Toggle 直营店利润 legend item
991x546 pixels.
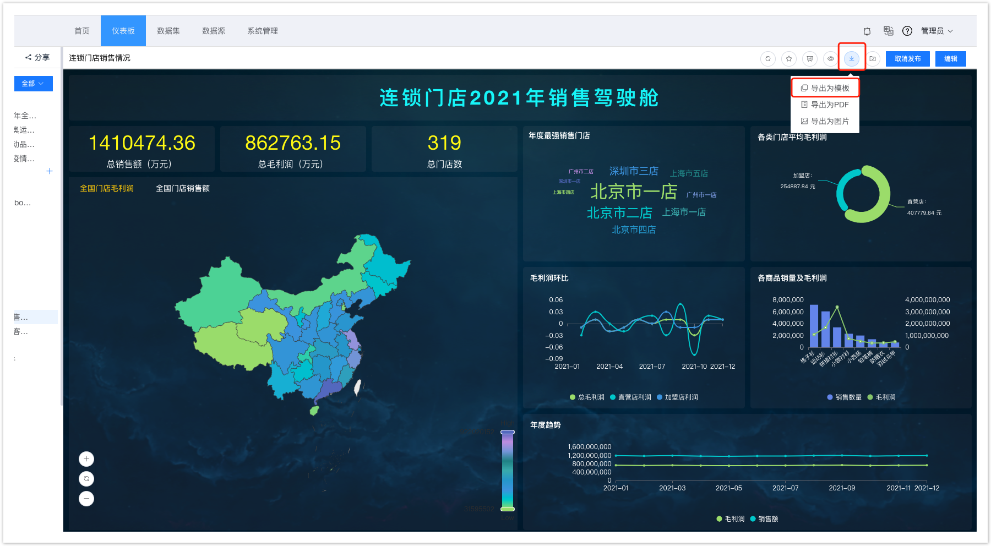[x=630, y=397]
